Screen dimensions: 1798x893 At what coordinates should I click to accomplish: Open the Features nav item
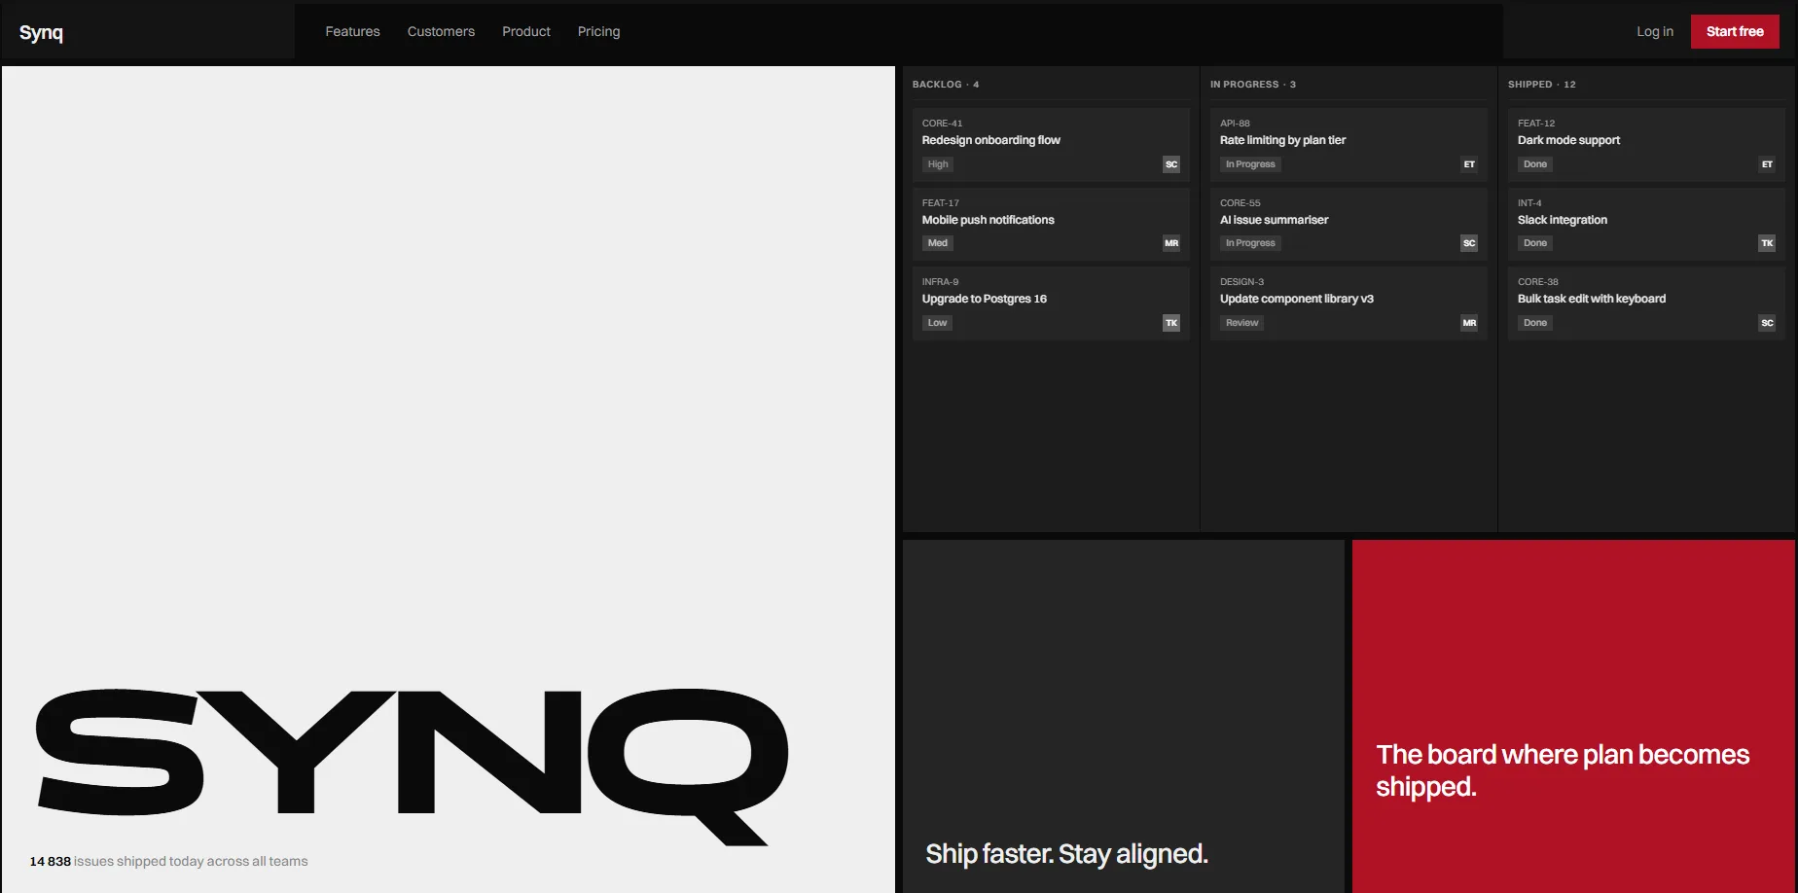(x=352, y=31)
